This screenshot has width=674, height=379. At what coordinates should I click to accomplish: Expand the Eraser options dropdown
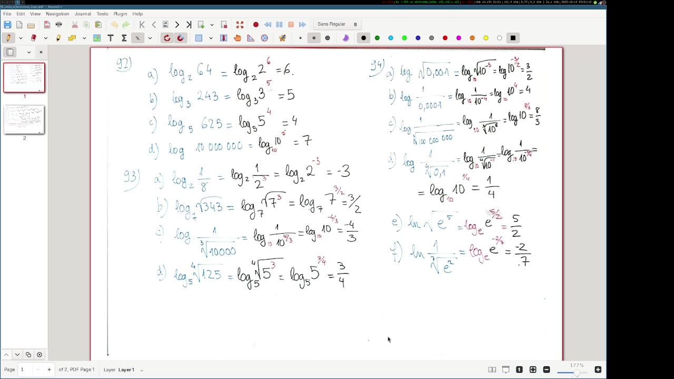pyautogui.click(x=45, y=38)
